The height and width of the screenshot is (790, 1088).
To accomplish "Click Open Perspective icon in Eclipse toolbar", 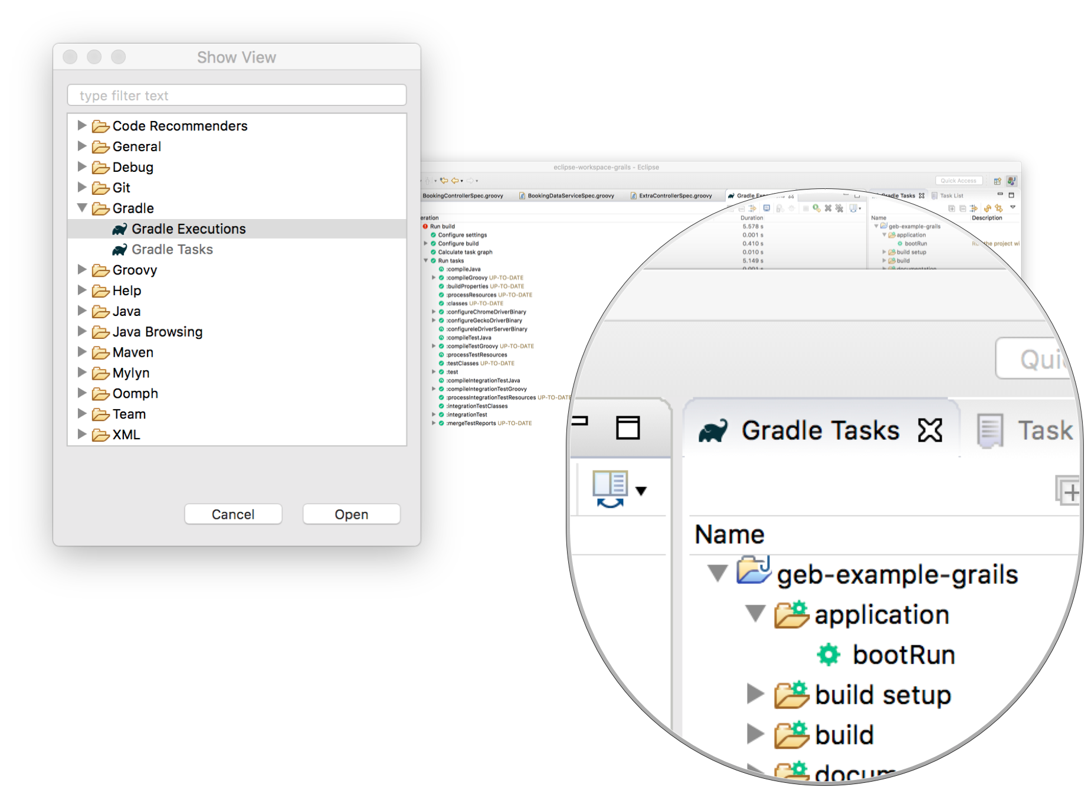I will pos(997,181).
